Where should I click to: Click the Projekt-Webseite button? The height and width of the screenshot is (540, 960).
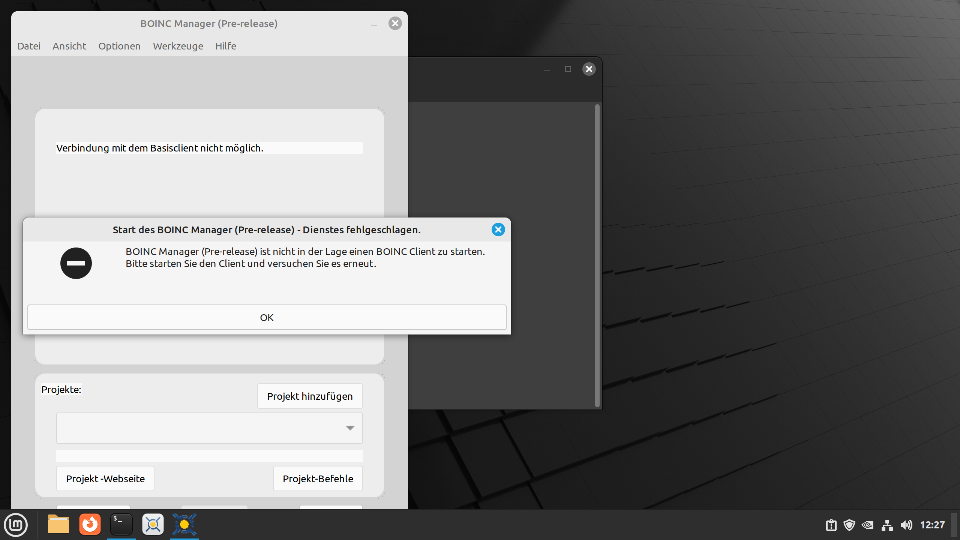click(x=105, y=478)
